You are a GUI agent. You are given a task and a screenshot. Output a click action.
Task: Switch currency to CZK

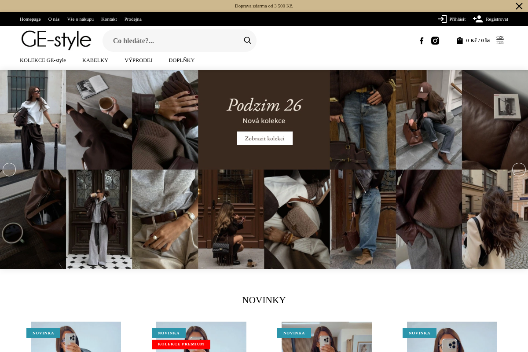coord(500,37)
